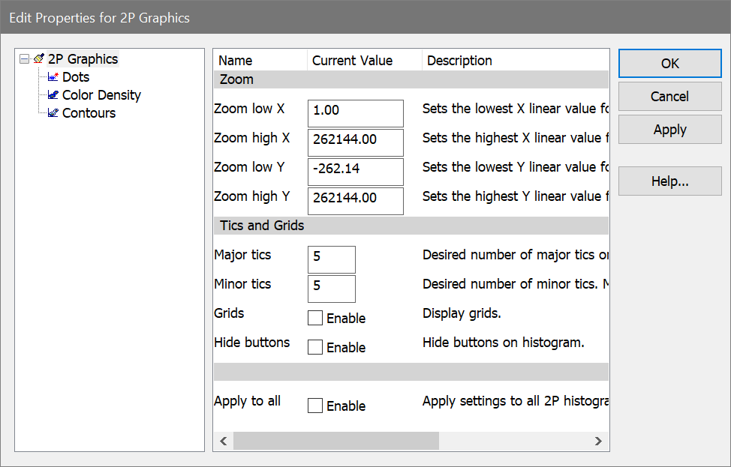Click the Zoom low X value field

pos(356,110)
